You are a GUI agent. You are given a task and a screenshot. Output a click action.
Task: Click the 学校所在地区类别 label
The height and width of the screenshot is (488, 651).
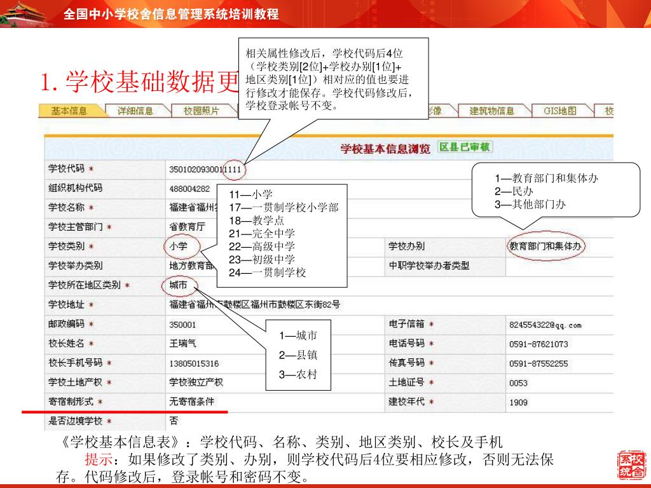coord(85,285)
